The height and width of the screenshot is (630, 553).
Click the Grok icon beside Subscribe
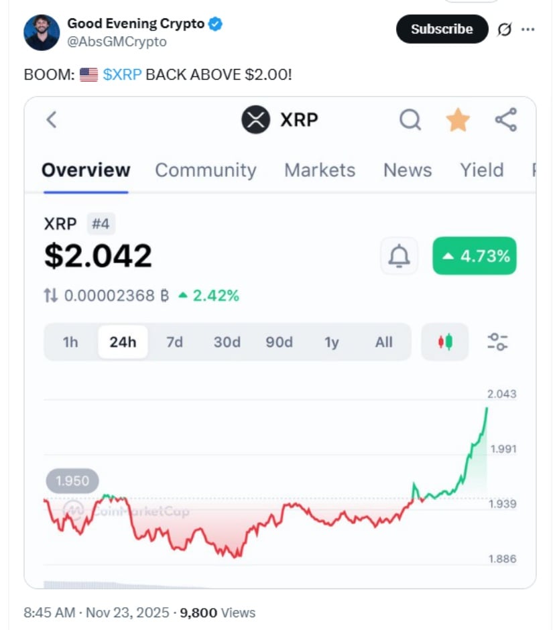point(505,29)
